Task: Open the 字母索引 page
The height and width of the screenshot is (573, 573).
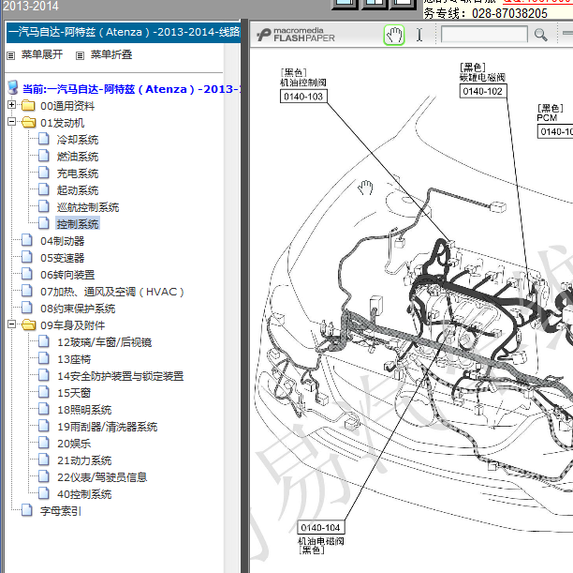Action: 61,510
